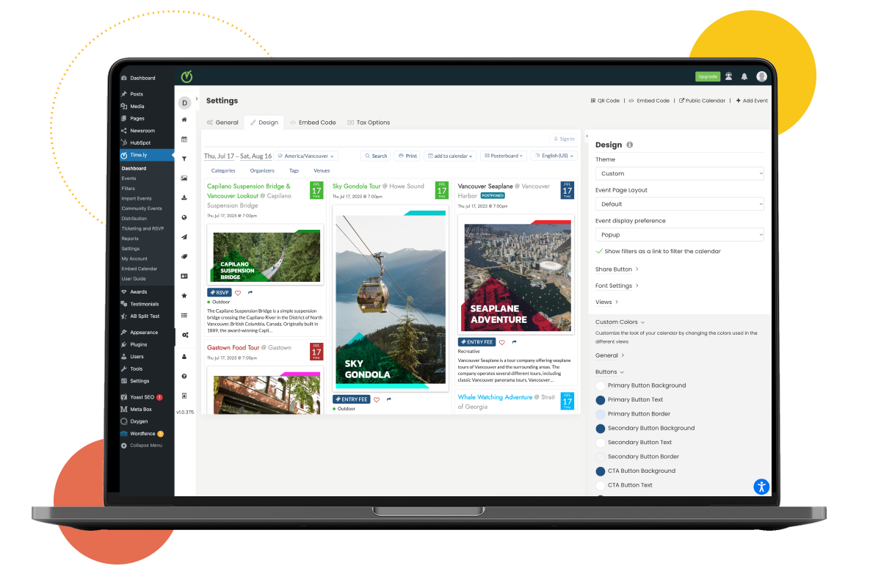Open the Public Calendar link
The width and height of the screenshot is (881, 577).
(x=702, y=101)
